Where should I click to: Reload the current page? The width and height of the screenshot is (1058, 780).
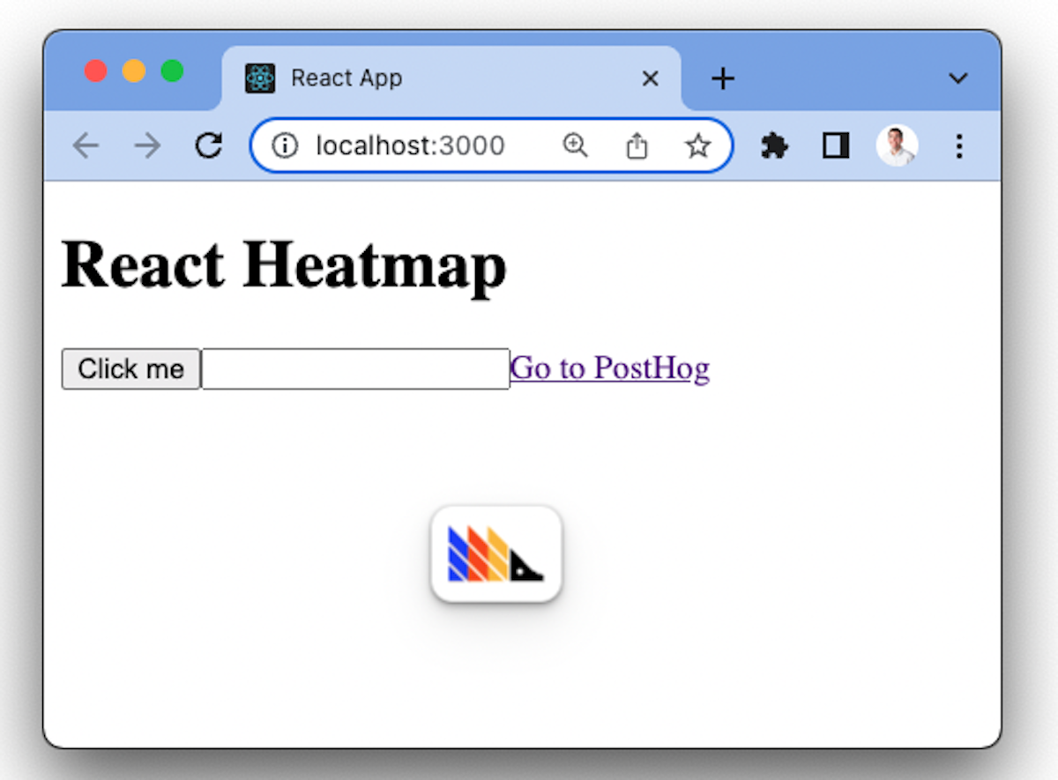click(208, 145)
